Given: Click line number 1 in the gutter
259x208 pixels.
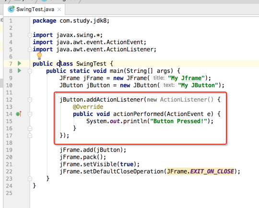Looking at the screenshot, I should coord(11,21).
